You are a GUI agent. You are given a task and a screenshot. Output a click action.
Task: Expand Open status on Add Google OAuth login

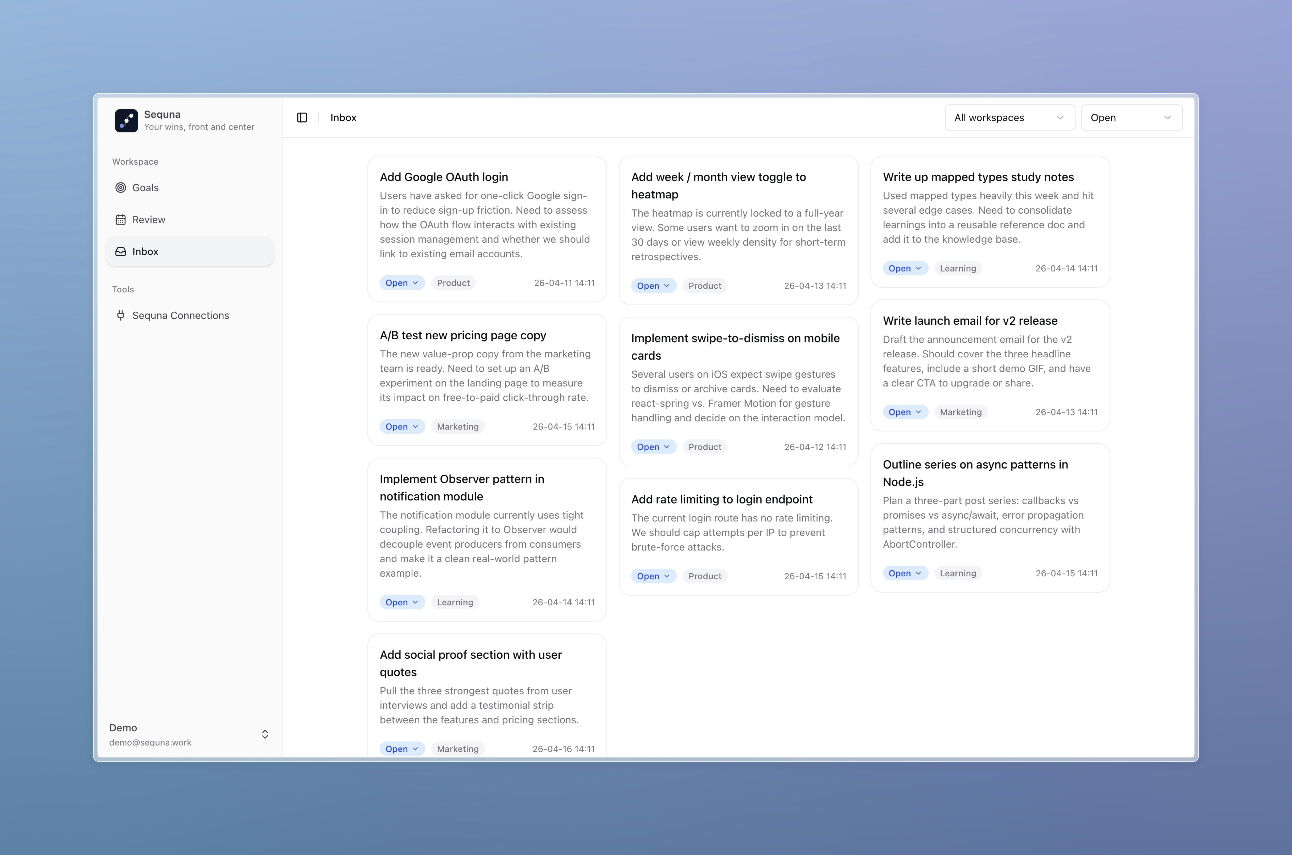[x=402, y=283]
